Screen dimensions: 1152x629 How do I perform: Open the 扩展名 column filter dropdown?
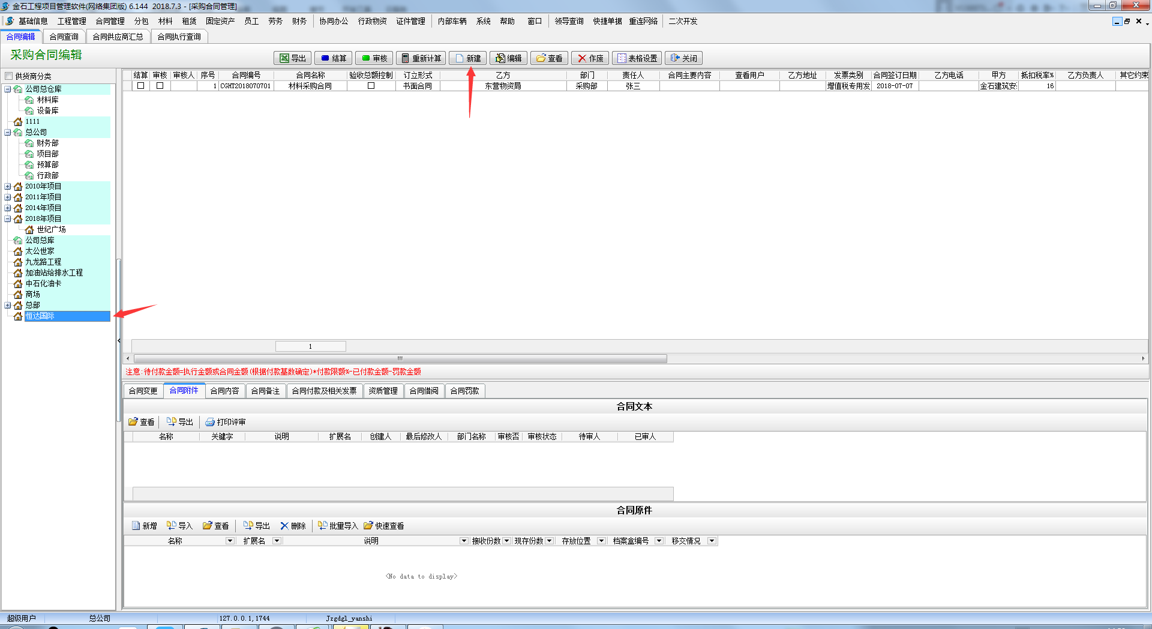pos(277,541)
